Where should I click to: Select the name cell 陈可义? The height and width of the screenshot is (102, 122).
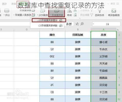pyautogui.click(x=103, y=56)
